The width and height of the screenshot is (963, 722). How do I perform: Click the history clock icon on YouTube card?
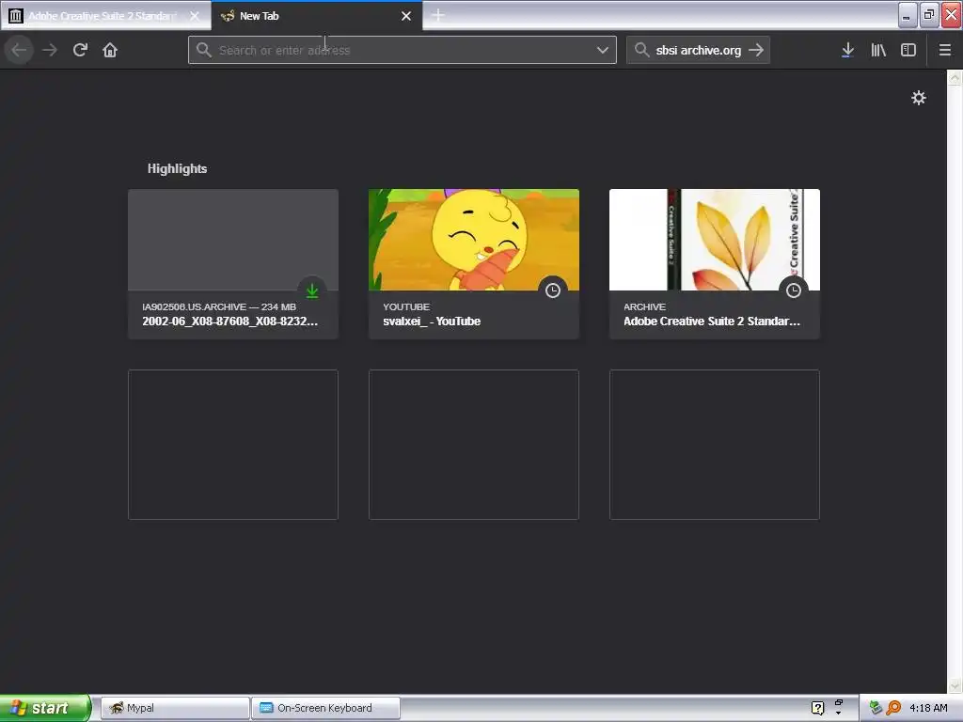point(553,290)
